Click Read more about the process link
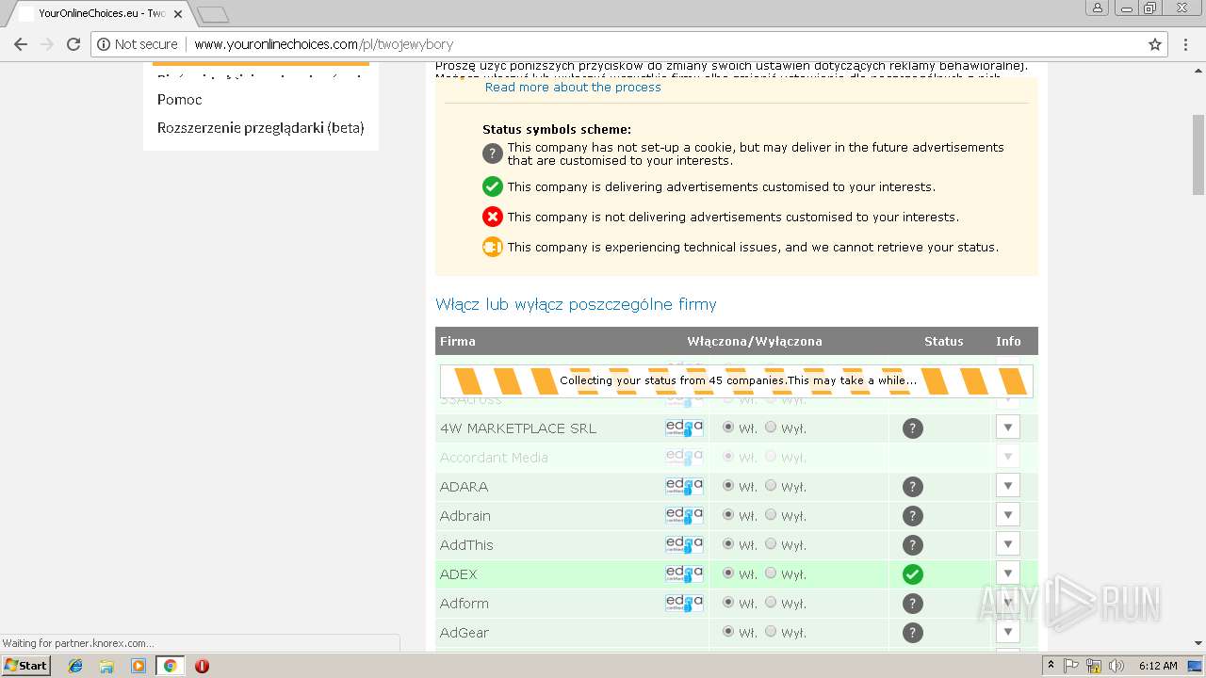This screenshot has width=1206, height=678. click(573, 87)
